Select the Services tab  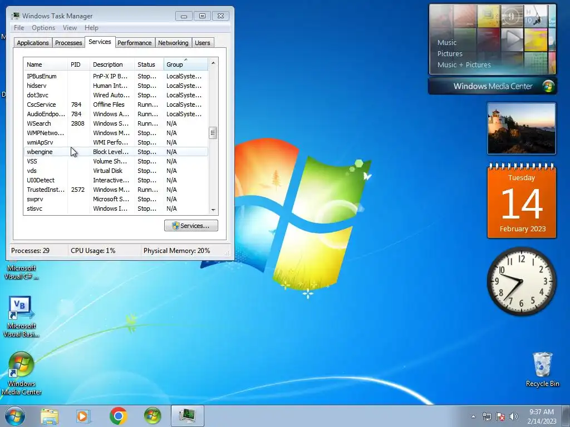pyautogui.click(x=100, y=42)
